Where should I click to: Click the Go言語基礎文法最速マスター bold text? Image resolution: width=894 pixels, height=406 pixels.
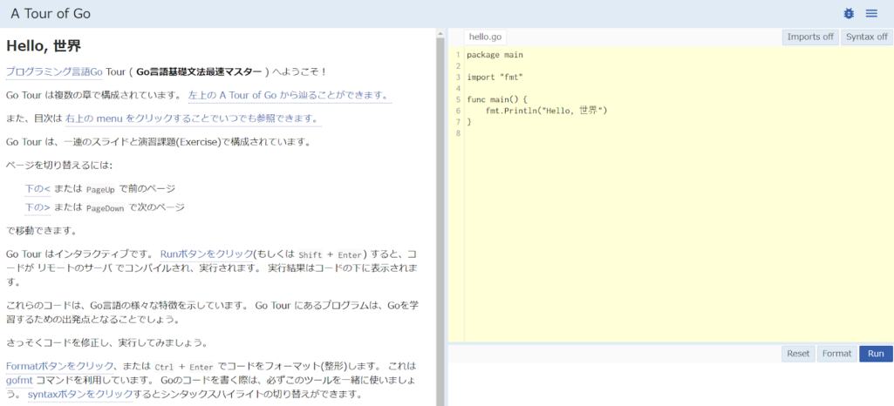(x=199, y=72)
